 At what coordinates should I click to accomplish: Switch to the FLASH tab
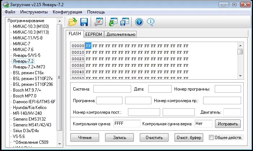[75, 34]
